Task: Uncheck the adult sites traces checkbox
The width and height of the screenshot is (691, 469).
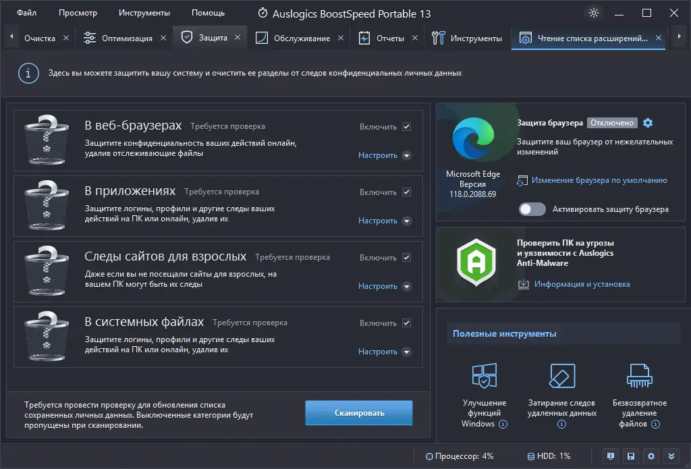Action: (406, 257)
